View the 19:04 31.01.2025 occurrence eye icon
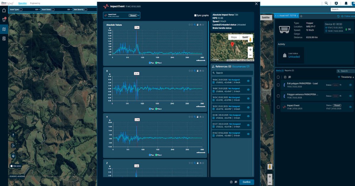This screenshot has width=355, height=186. [x=248, y=81]
